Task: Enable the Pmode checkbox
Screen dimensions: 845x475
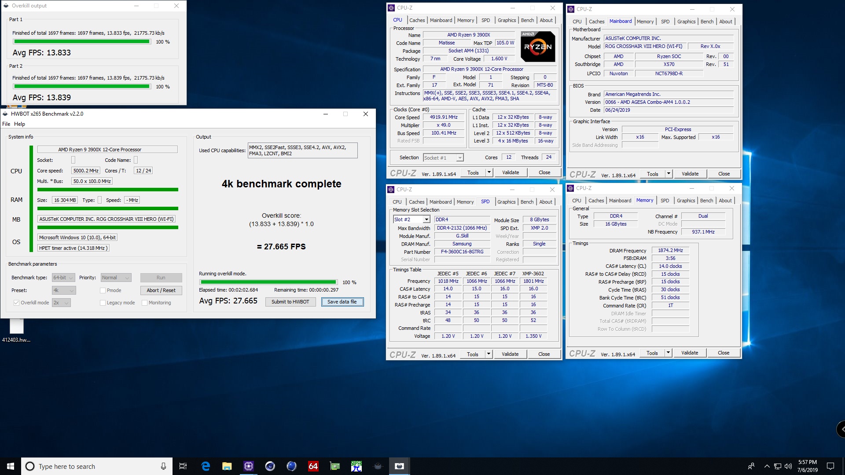Action: click(x=103, y=290)
